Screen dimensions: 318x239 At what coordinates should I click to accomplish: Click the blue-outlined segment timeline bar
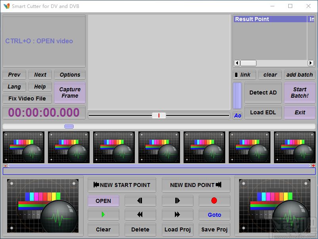(x=159, y=171)
